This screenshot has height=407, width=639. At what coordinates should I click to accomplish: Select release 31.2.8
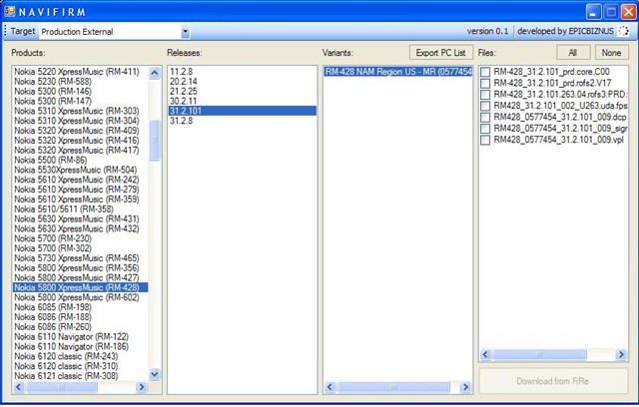coord(182,121)
